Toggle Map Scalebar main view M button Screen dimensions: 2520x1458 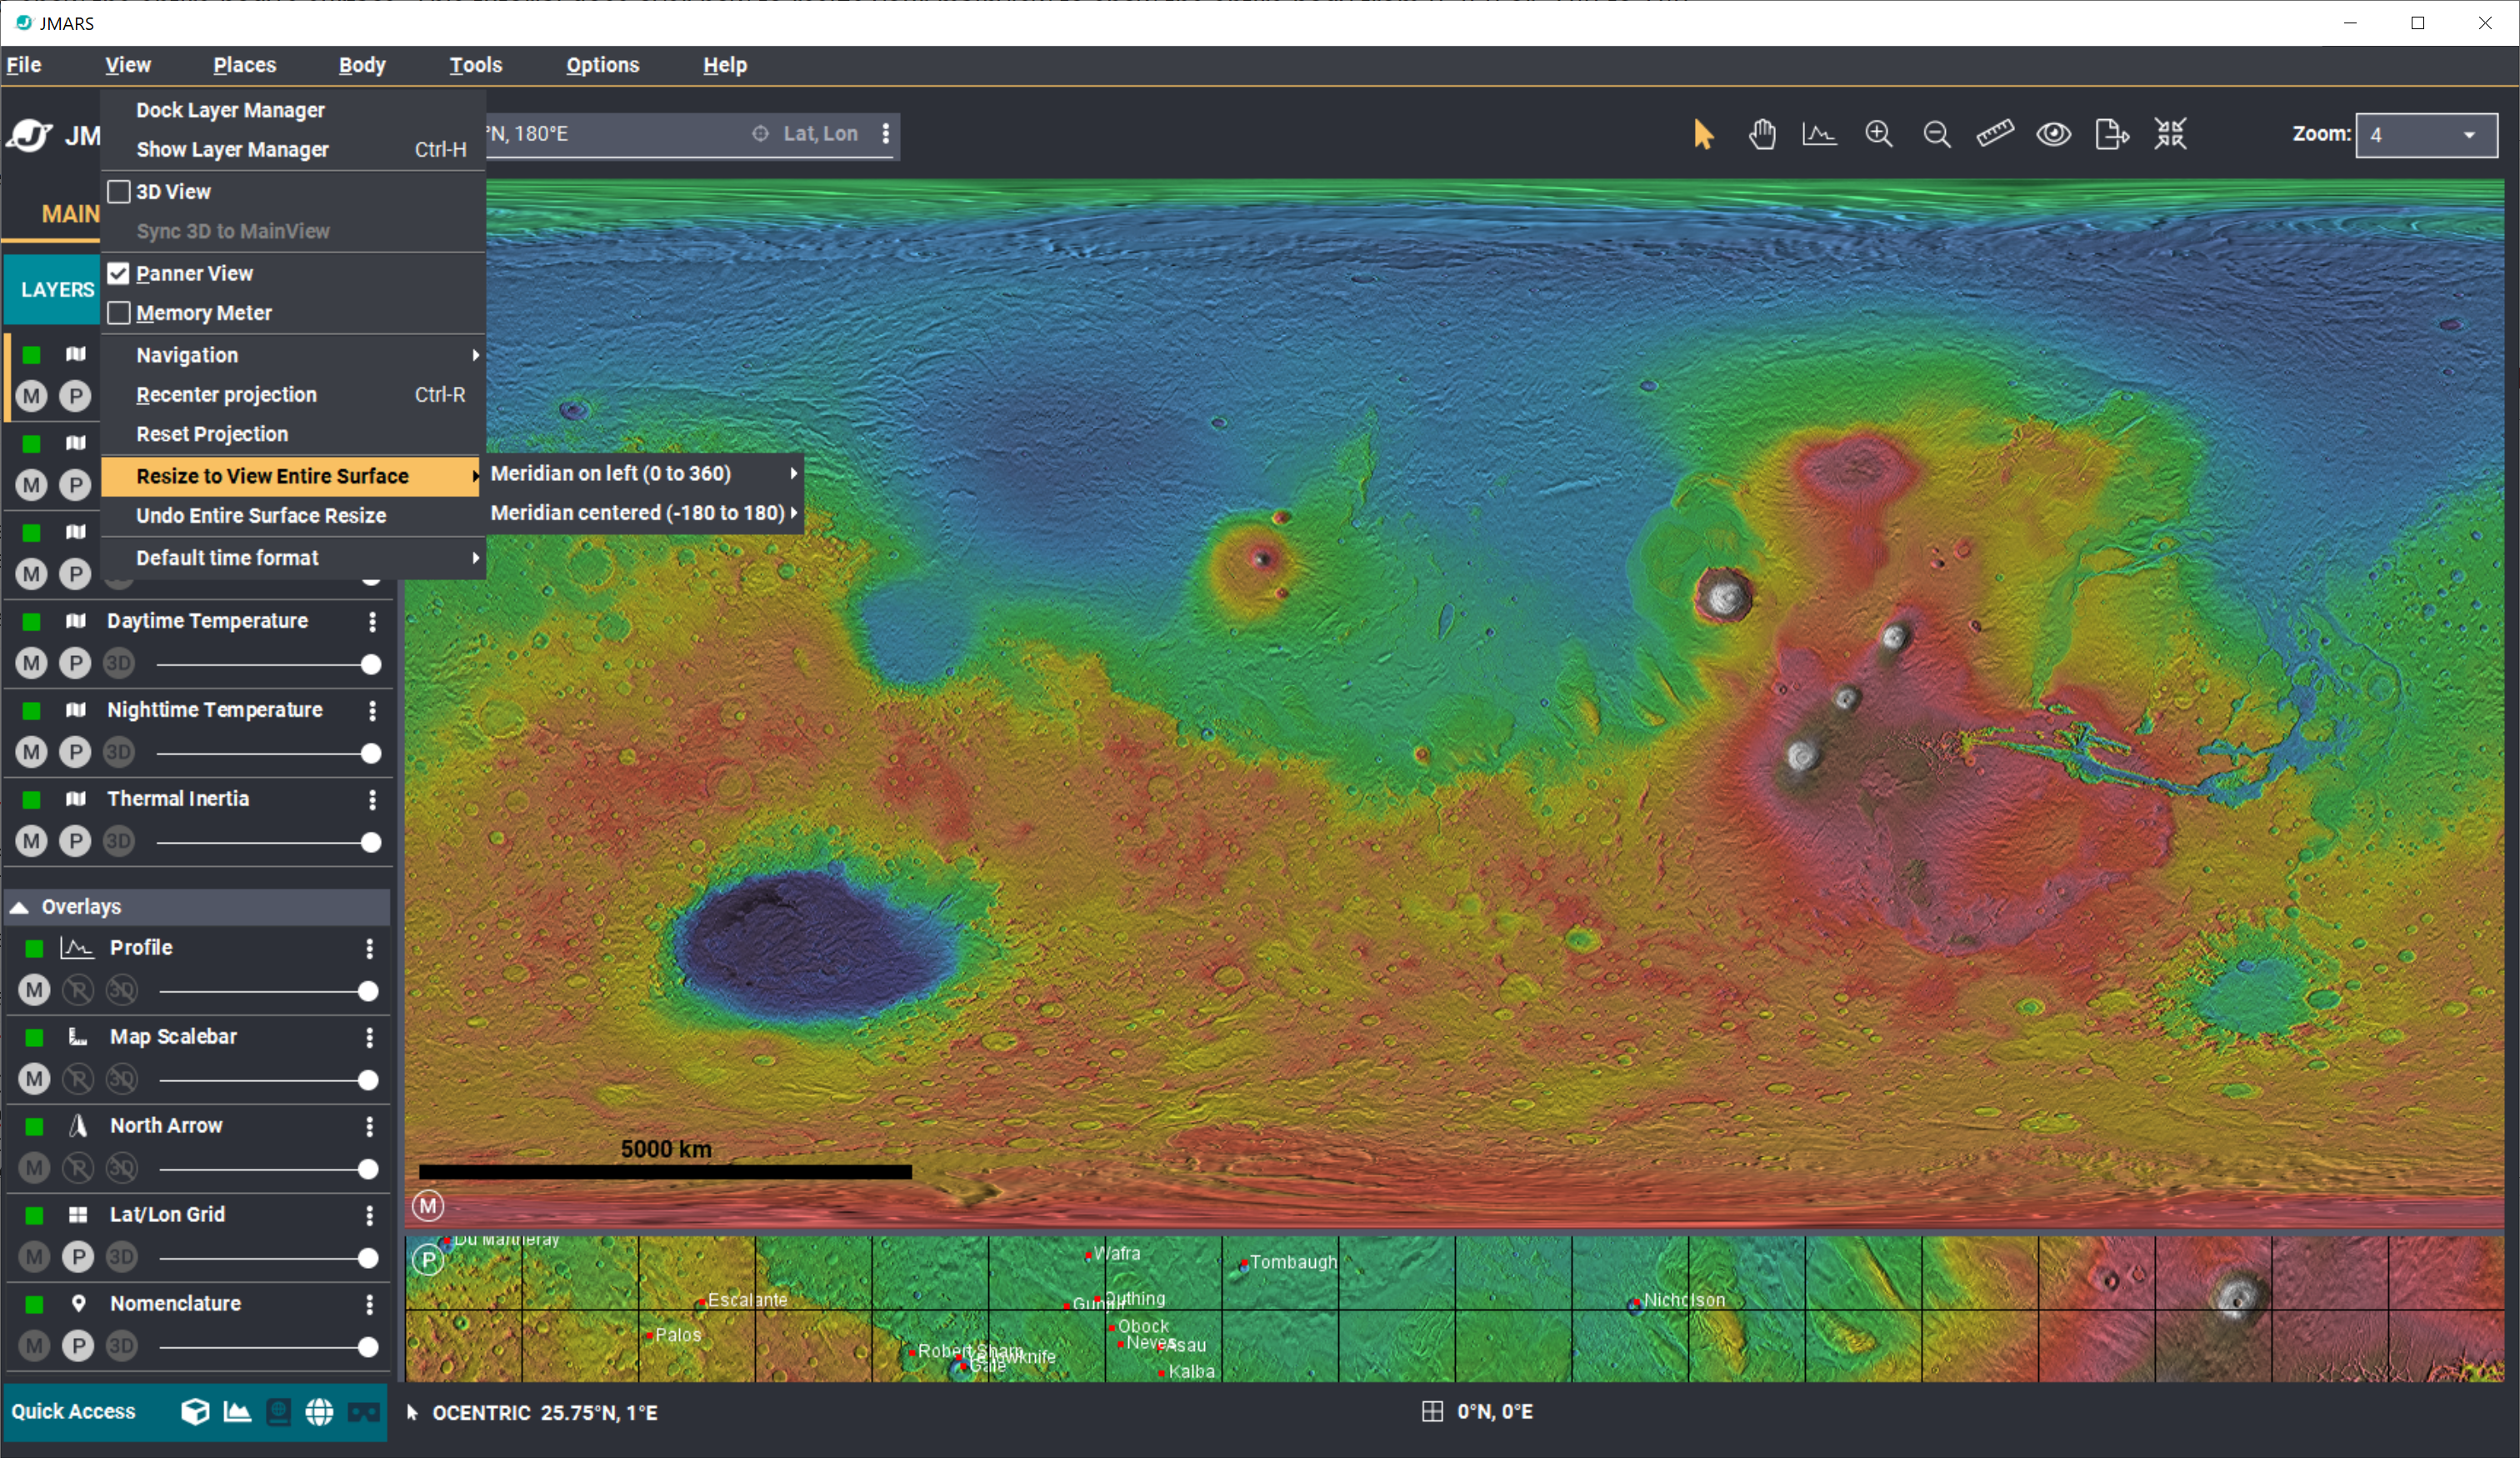34,1079
